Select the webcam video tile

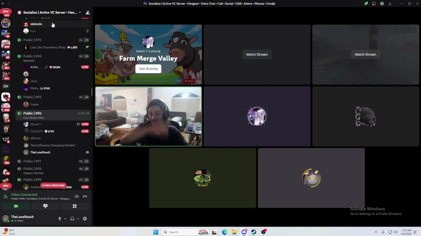pos(148,116)
